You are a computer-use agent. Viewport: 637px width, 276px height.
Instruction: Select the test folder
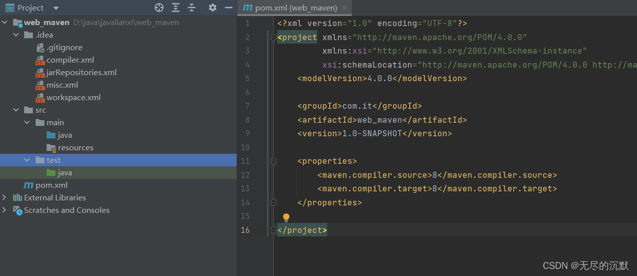pyautogui.click(x=54, y=160)
